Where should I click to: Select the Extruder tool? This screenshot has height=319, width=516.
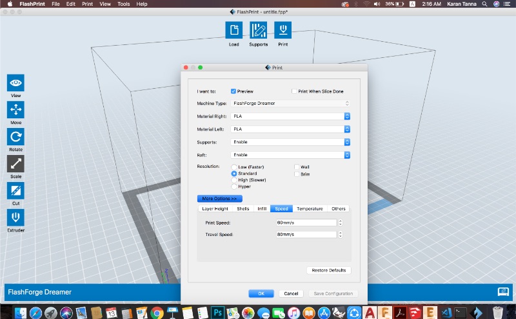[x=15, y=217]
